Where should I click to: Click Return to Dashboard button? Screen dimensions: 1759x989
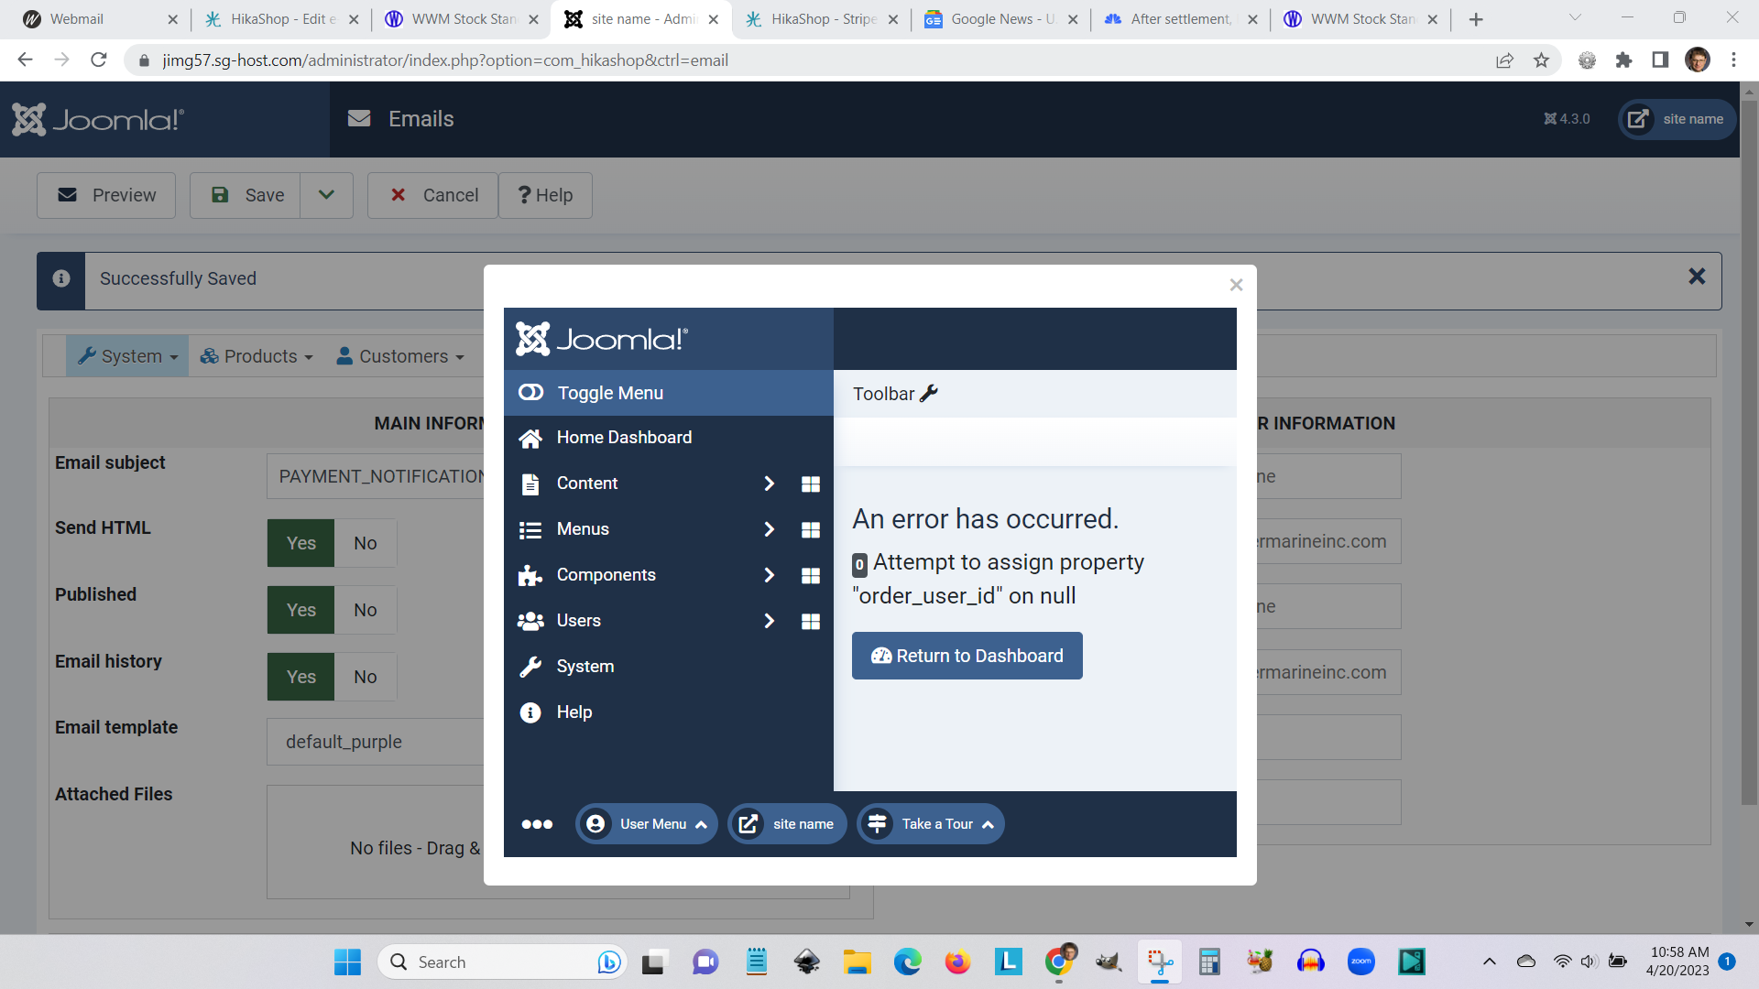[x=967, y=656]
